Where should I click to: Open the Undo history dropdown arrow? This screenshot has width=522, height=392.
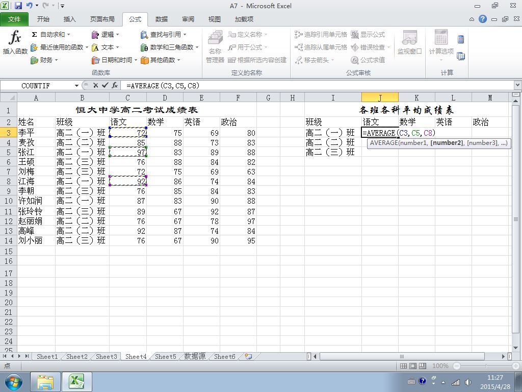tap(37, 6)
